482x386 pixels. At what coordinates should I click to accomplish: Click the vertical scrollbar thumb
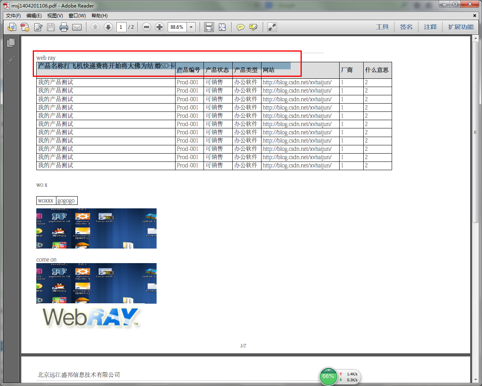[x=475, y=132]
